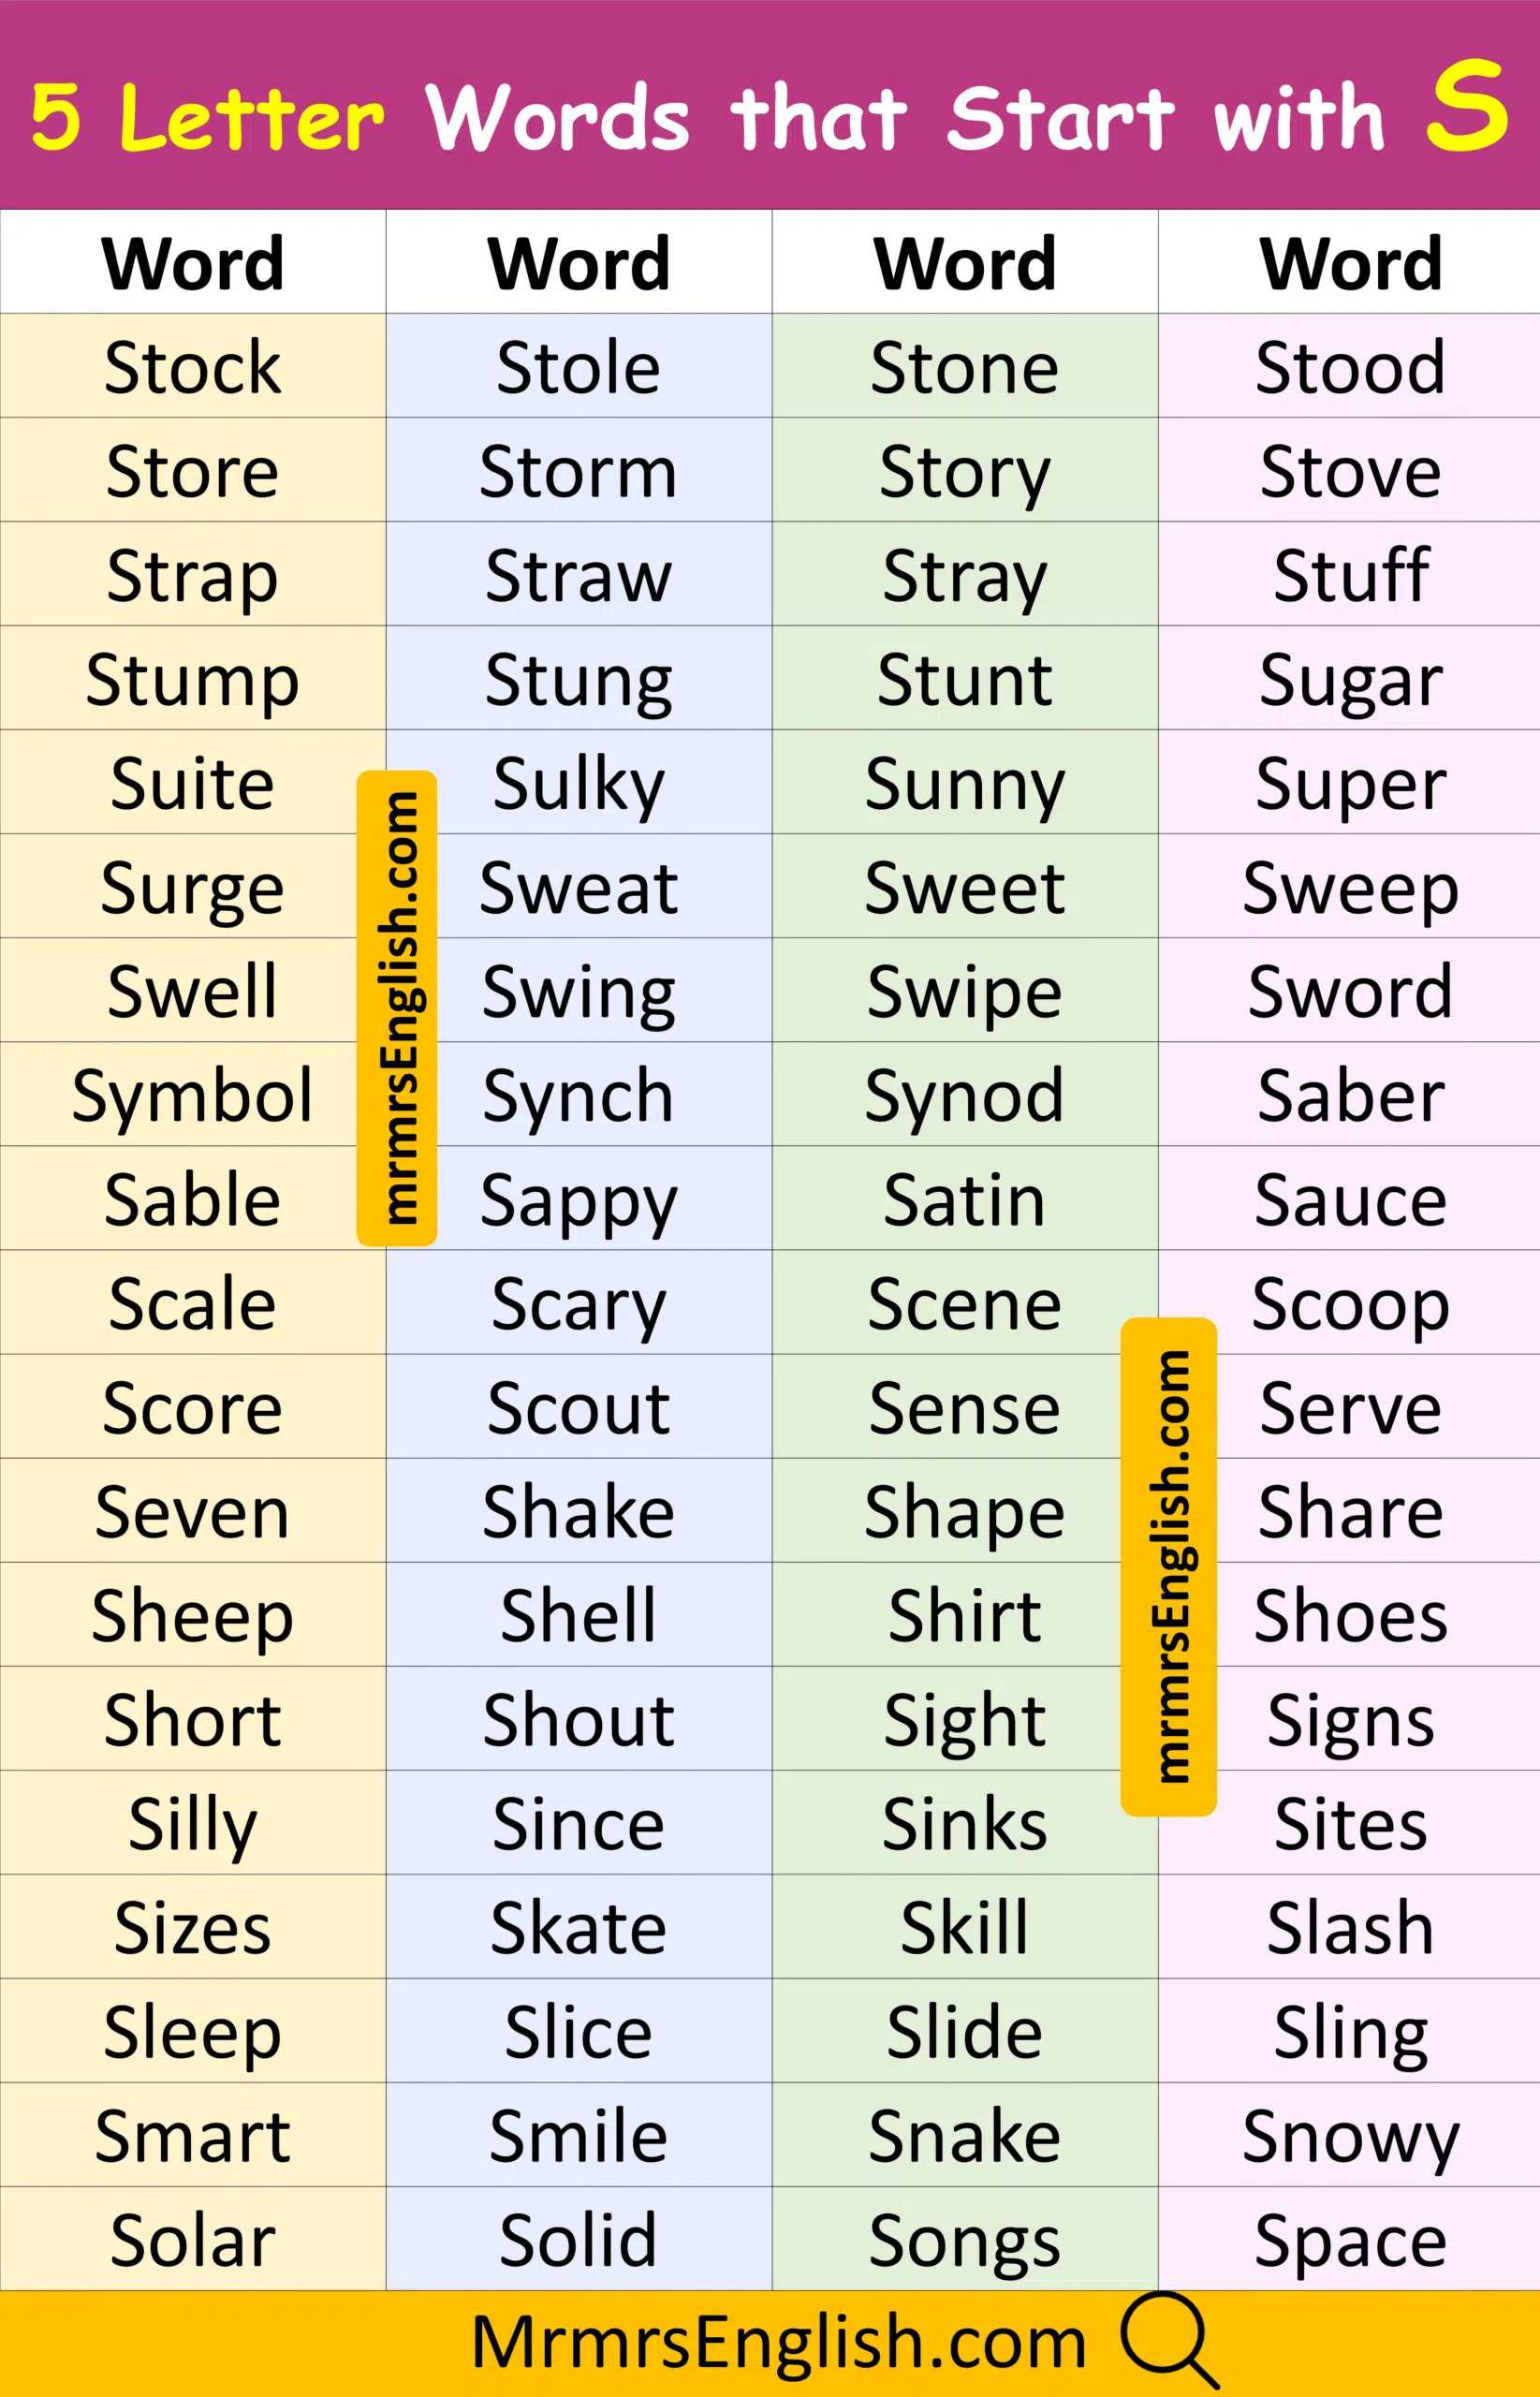This screenshot has height=2397, width=1540.
Task: Click the word Symbol
Action: tap(193, 1096)
